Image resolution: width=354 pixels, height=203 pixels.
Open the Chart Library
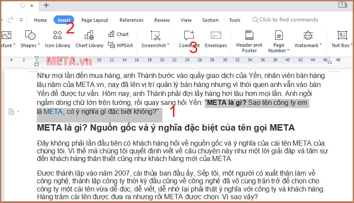point(90,39)
